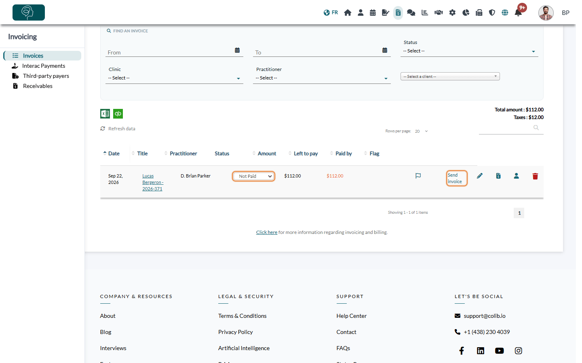Open the user profile avatar
The height and width of the screenshot is (363, 582).
click(546, 13)
